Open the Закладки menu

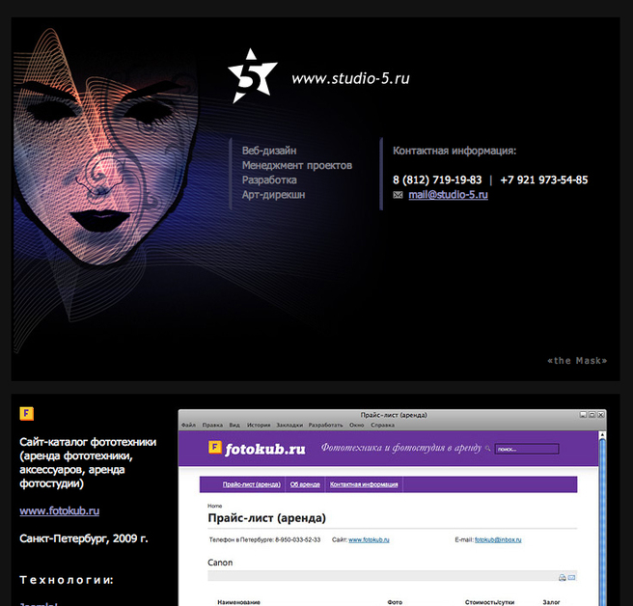[289, 426]
